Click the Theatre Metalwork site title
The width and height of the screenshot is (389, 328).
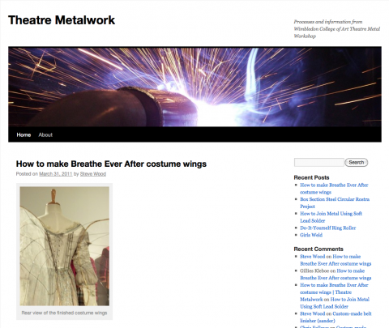62,20
